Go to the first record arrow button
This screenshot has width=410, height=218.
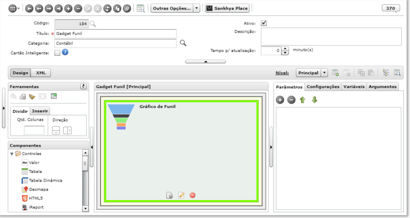[29, 9]
